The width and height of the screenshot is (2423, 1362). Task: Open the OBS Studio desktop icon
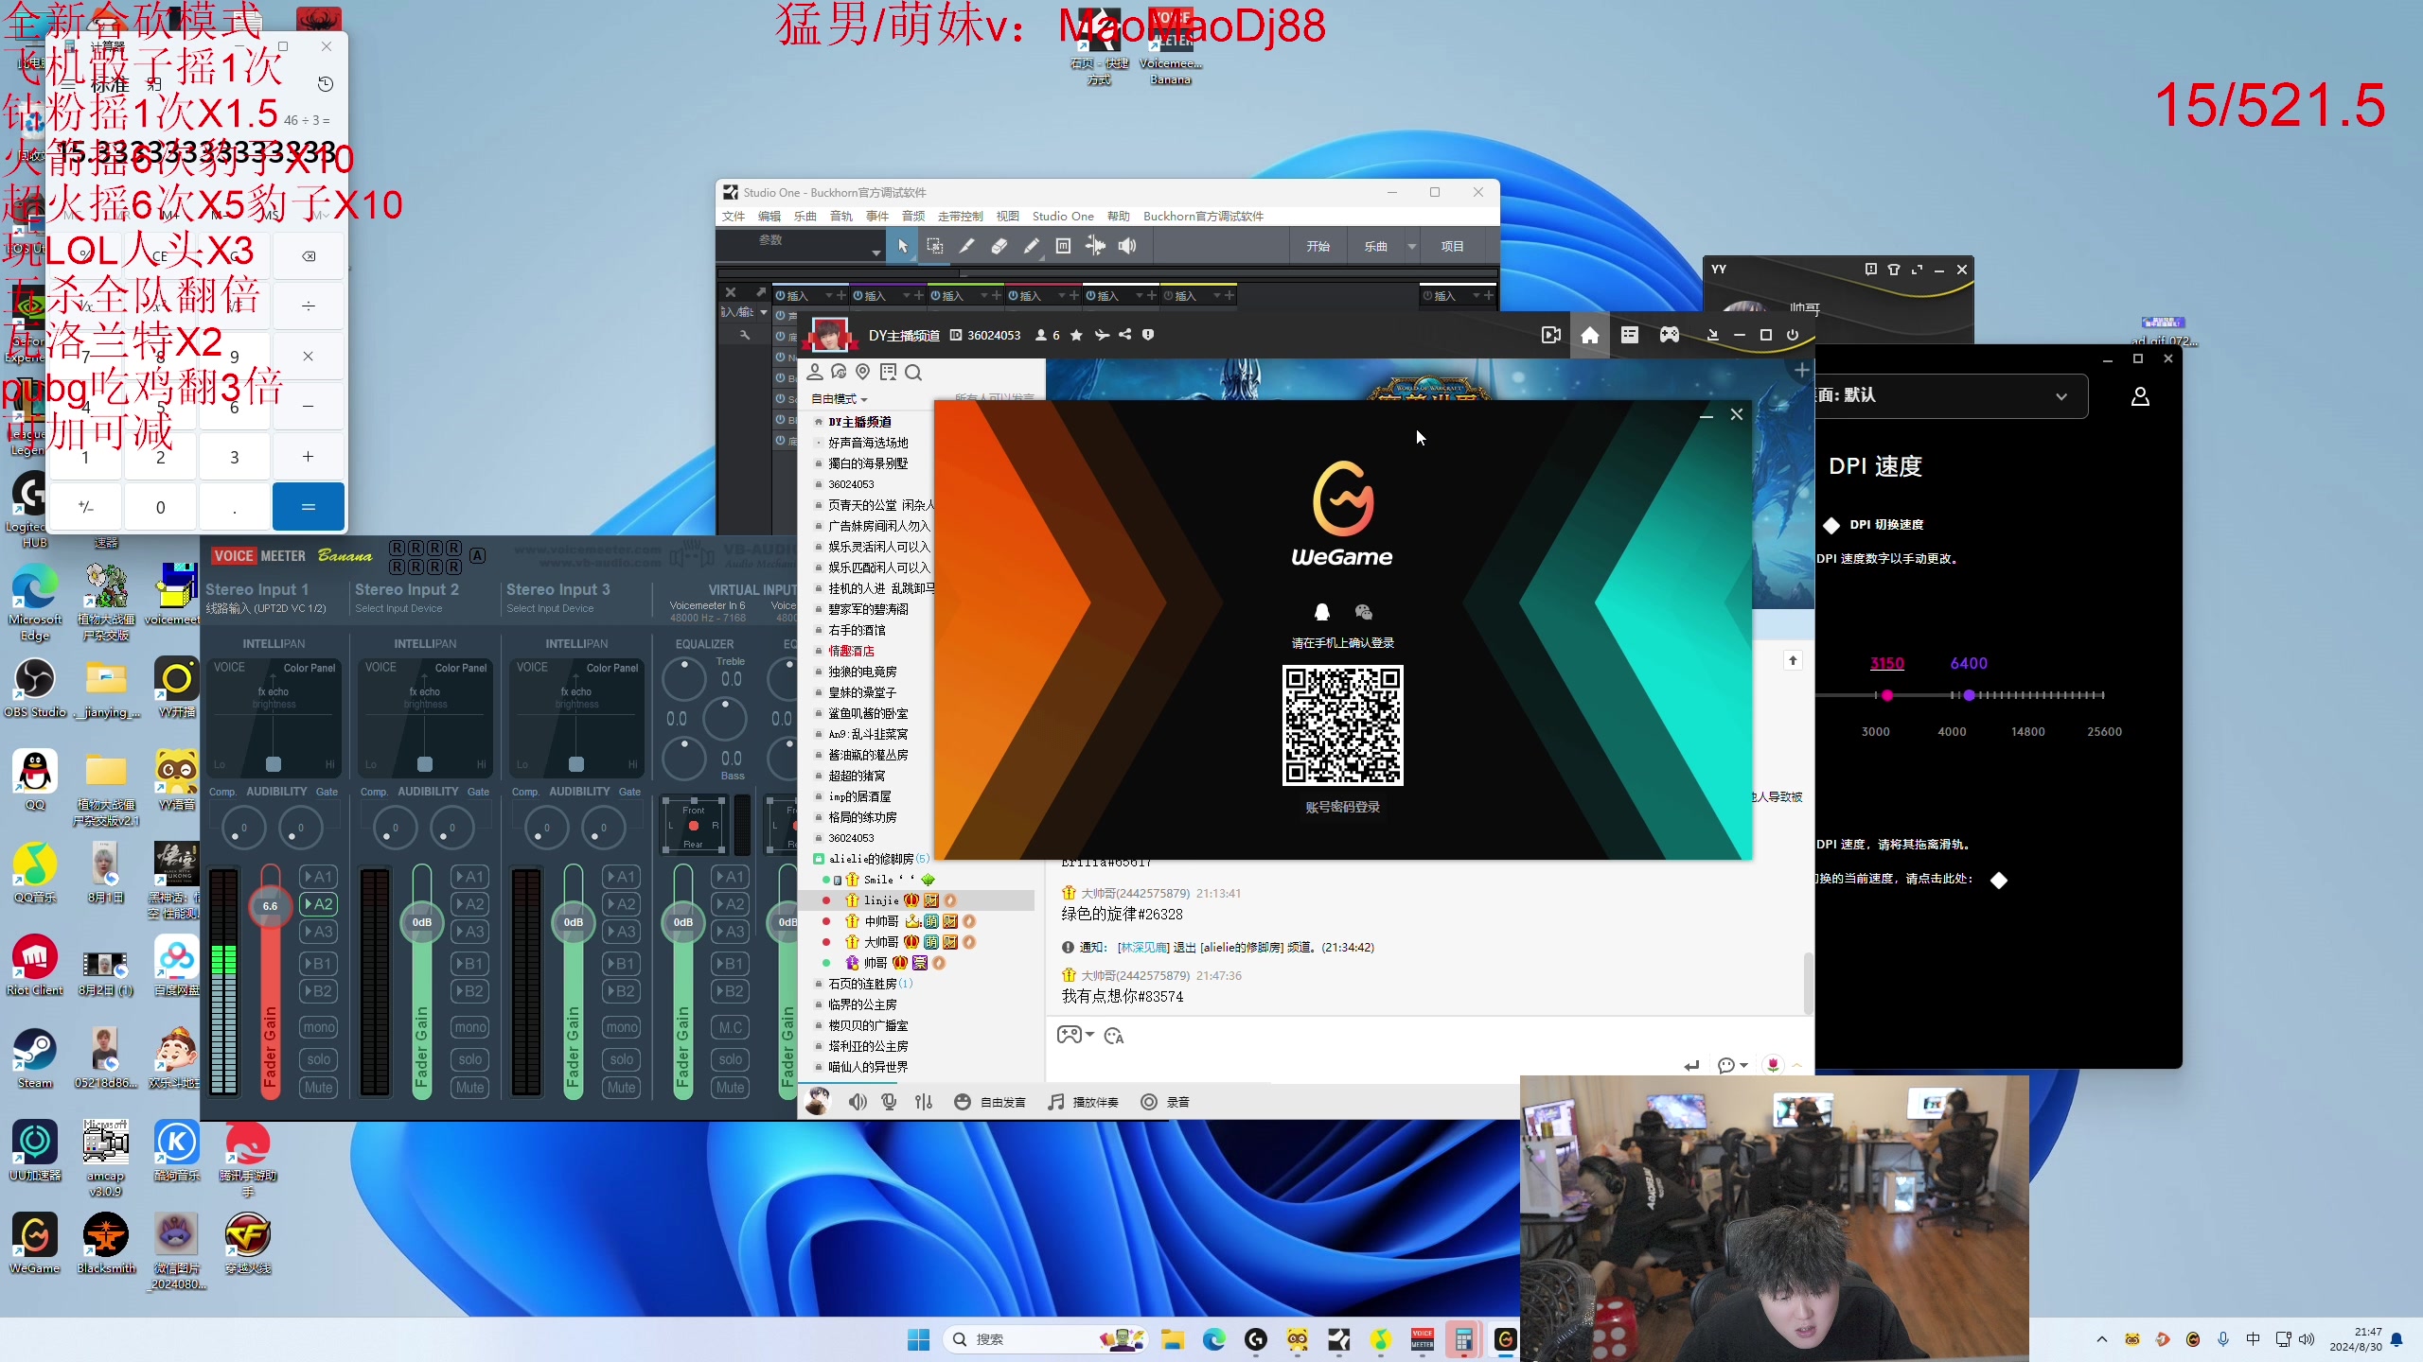coord(35,687)
